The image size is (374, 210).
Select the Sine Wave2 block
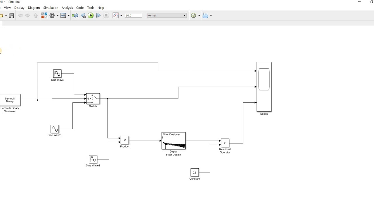coord(93,159)
